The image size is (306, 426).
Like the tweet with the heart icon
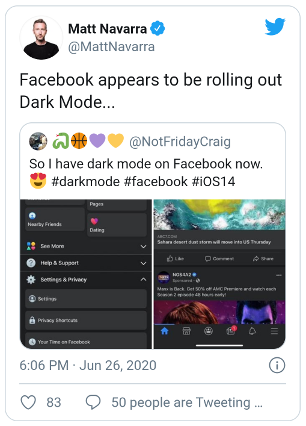point(28,402)
